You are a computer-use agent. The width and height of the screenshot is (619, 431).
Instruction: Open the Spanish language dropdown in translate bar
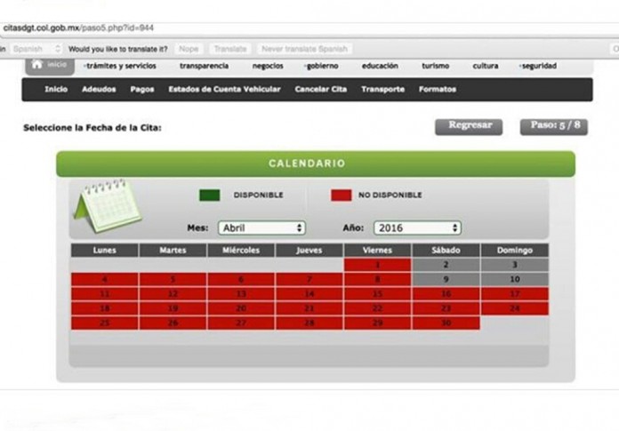coord(36,49)
